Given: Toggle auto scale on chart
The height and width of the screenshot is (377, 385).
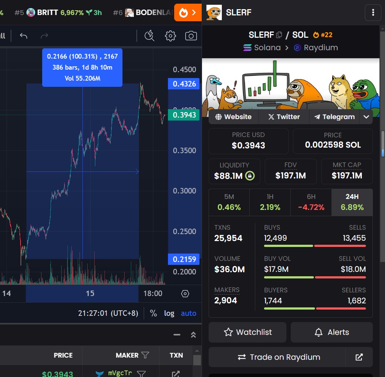Looking at the screenshot, I should 188,313.
